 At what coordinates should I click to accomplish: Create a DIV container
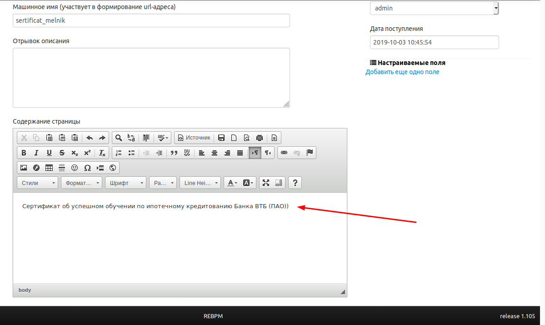[187, 153]
